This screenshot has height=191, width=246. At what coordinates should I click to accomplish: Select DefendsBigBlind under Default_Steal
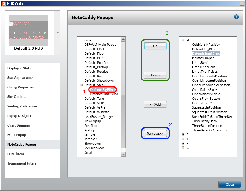pos(102,90)
